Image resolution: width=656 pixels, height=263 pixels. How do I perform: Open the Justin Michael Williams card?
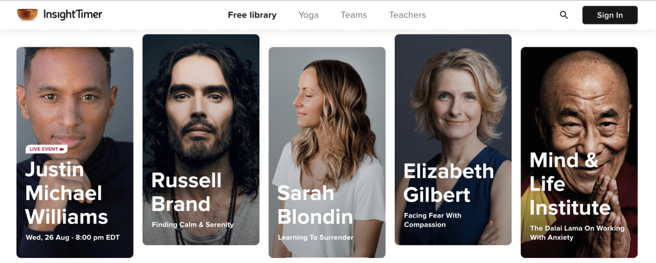click(x=75, y=152)
